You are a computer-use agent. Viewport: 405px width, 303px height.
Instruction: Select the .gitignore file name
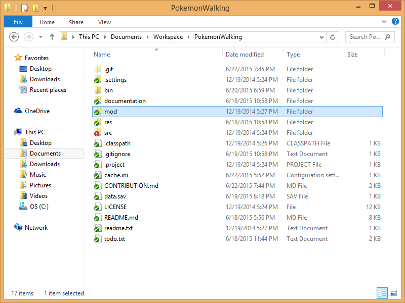click(117, 154)
